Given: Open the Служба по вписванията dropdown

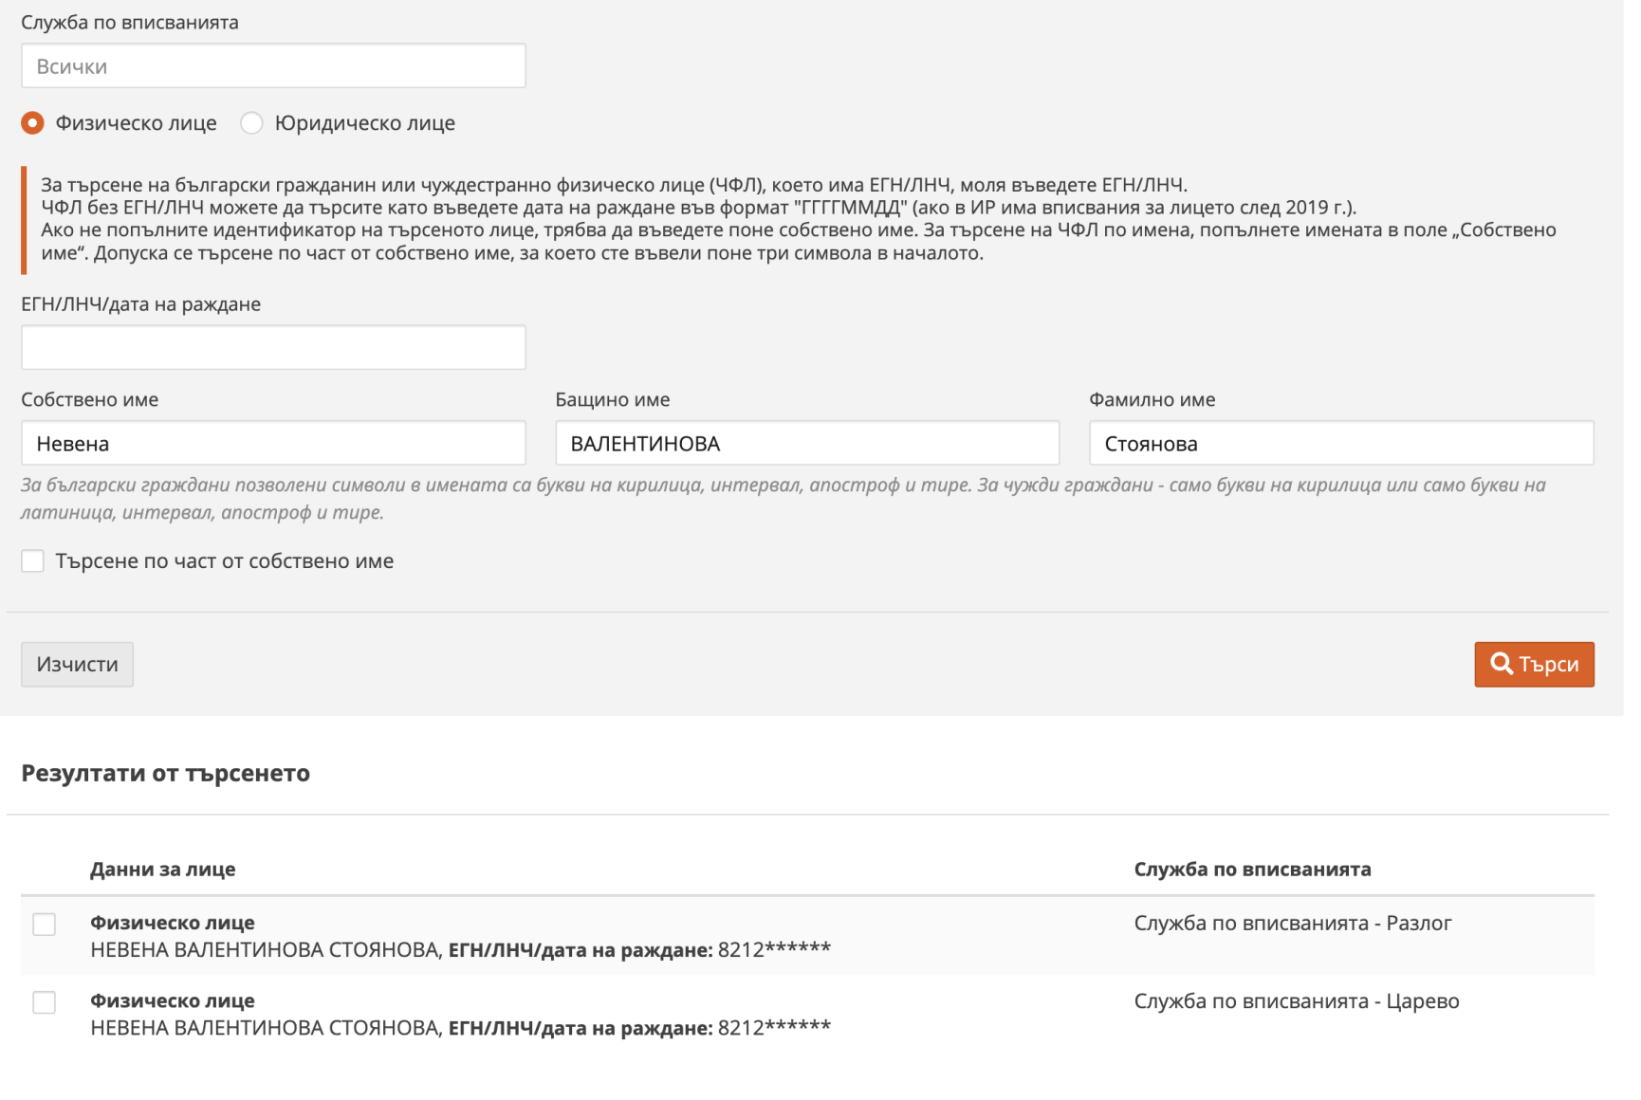Looking at the screenshot, I should (273, 66).
